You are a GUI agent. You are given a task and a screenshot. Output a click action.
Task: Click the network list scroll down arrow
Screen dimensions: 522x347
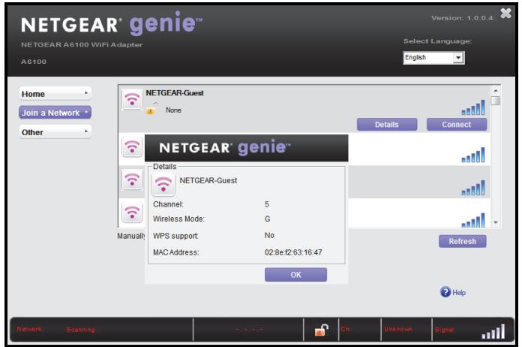click(x=496, y=222)
